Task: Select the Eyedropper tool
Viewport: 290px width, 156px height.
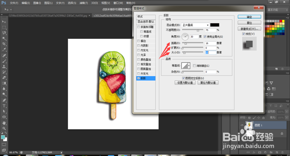Action: click(x=4, y=49)
